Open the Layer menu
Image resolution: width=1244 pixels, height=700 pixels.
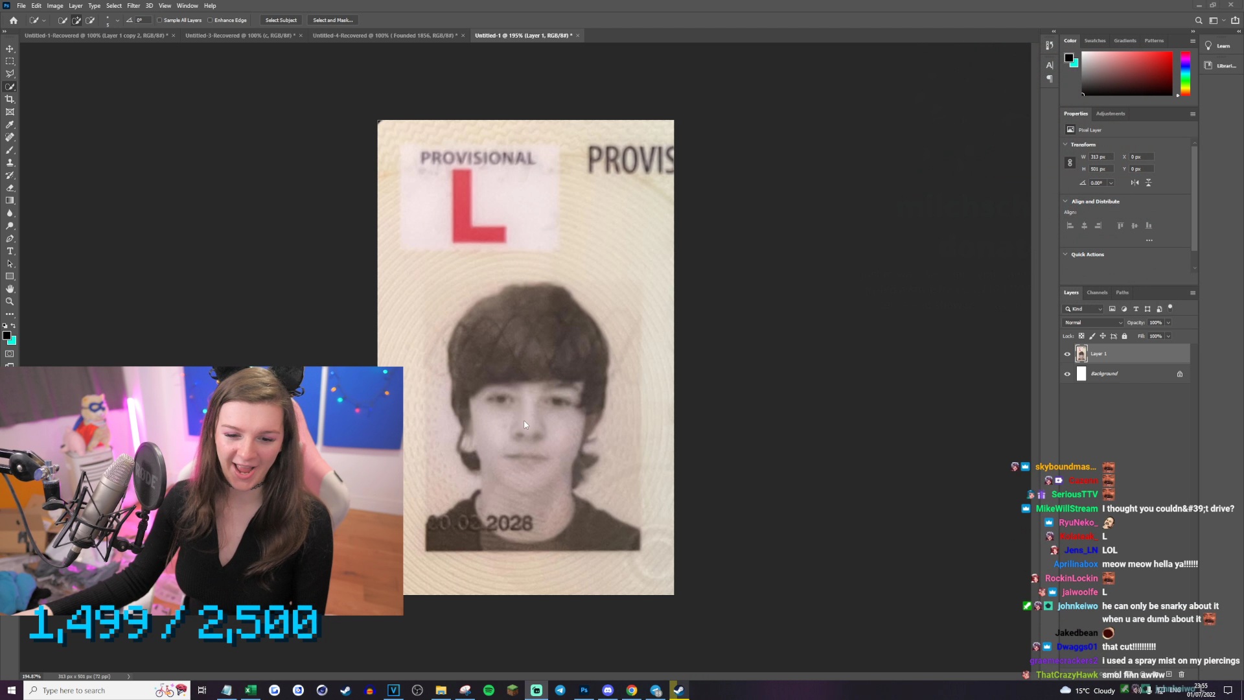click(x=76, y=5)
